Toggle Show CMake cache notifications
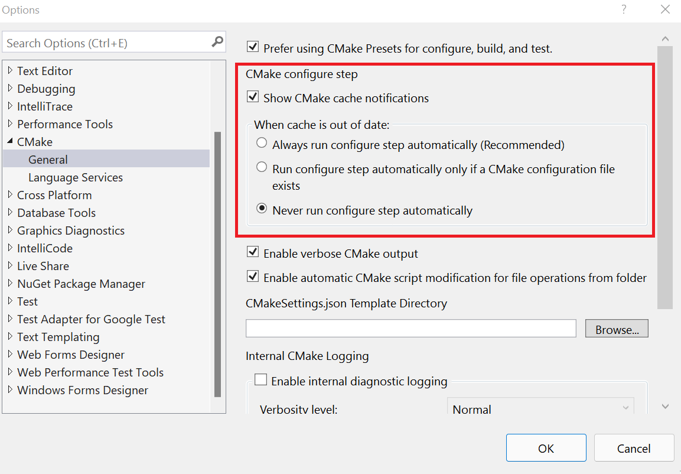The image size is (681, 474). [x=252, y=98]
